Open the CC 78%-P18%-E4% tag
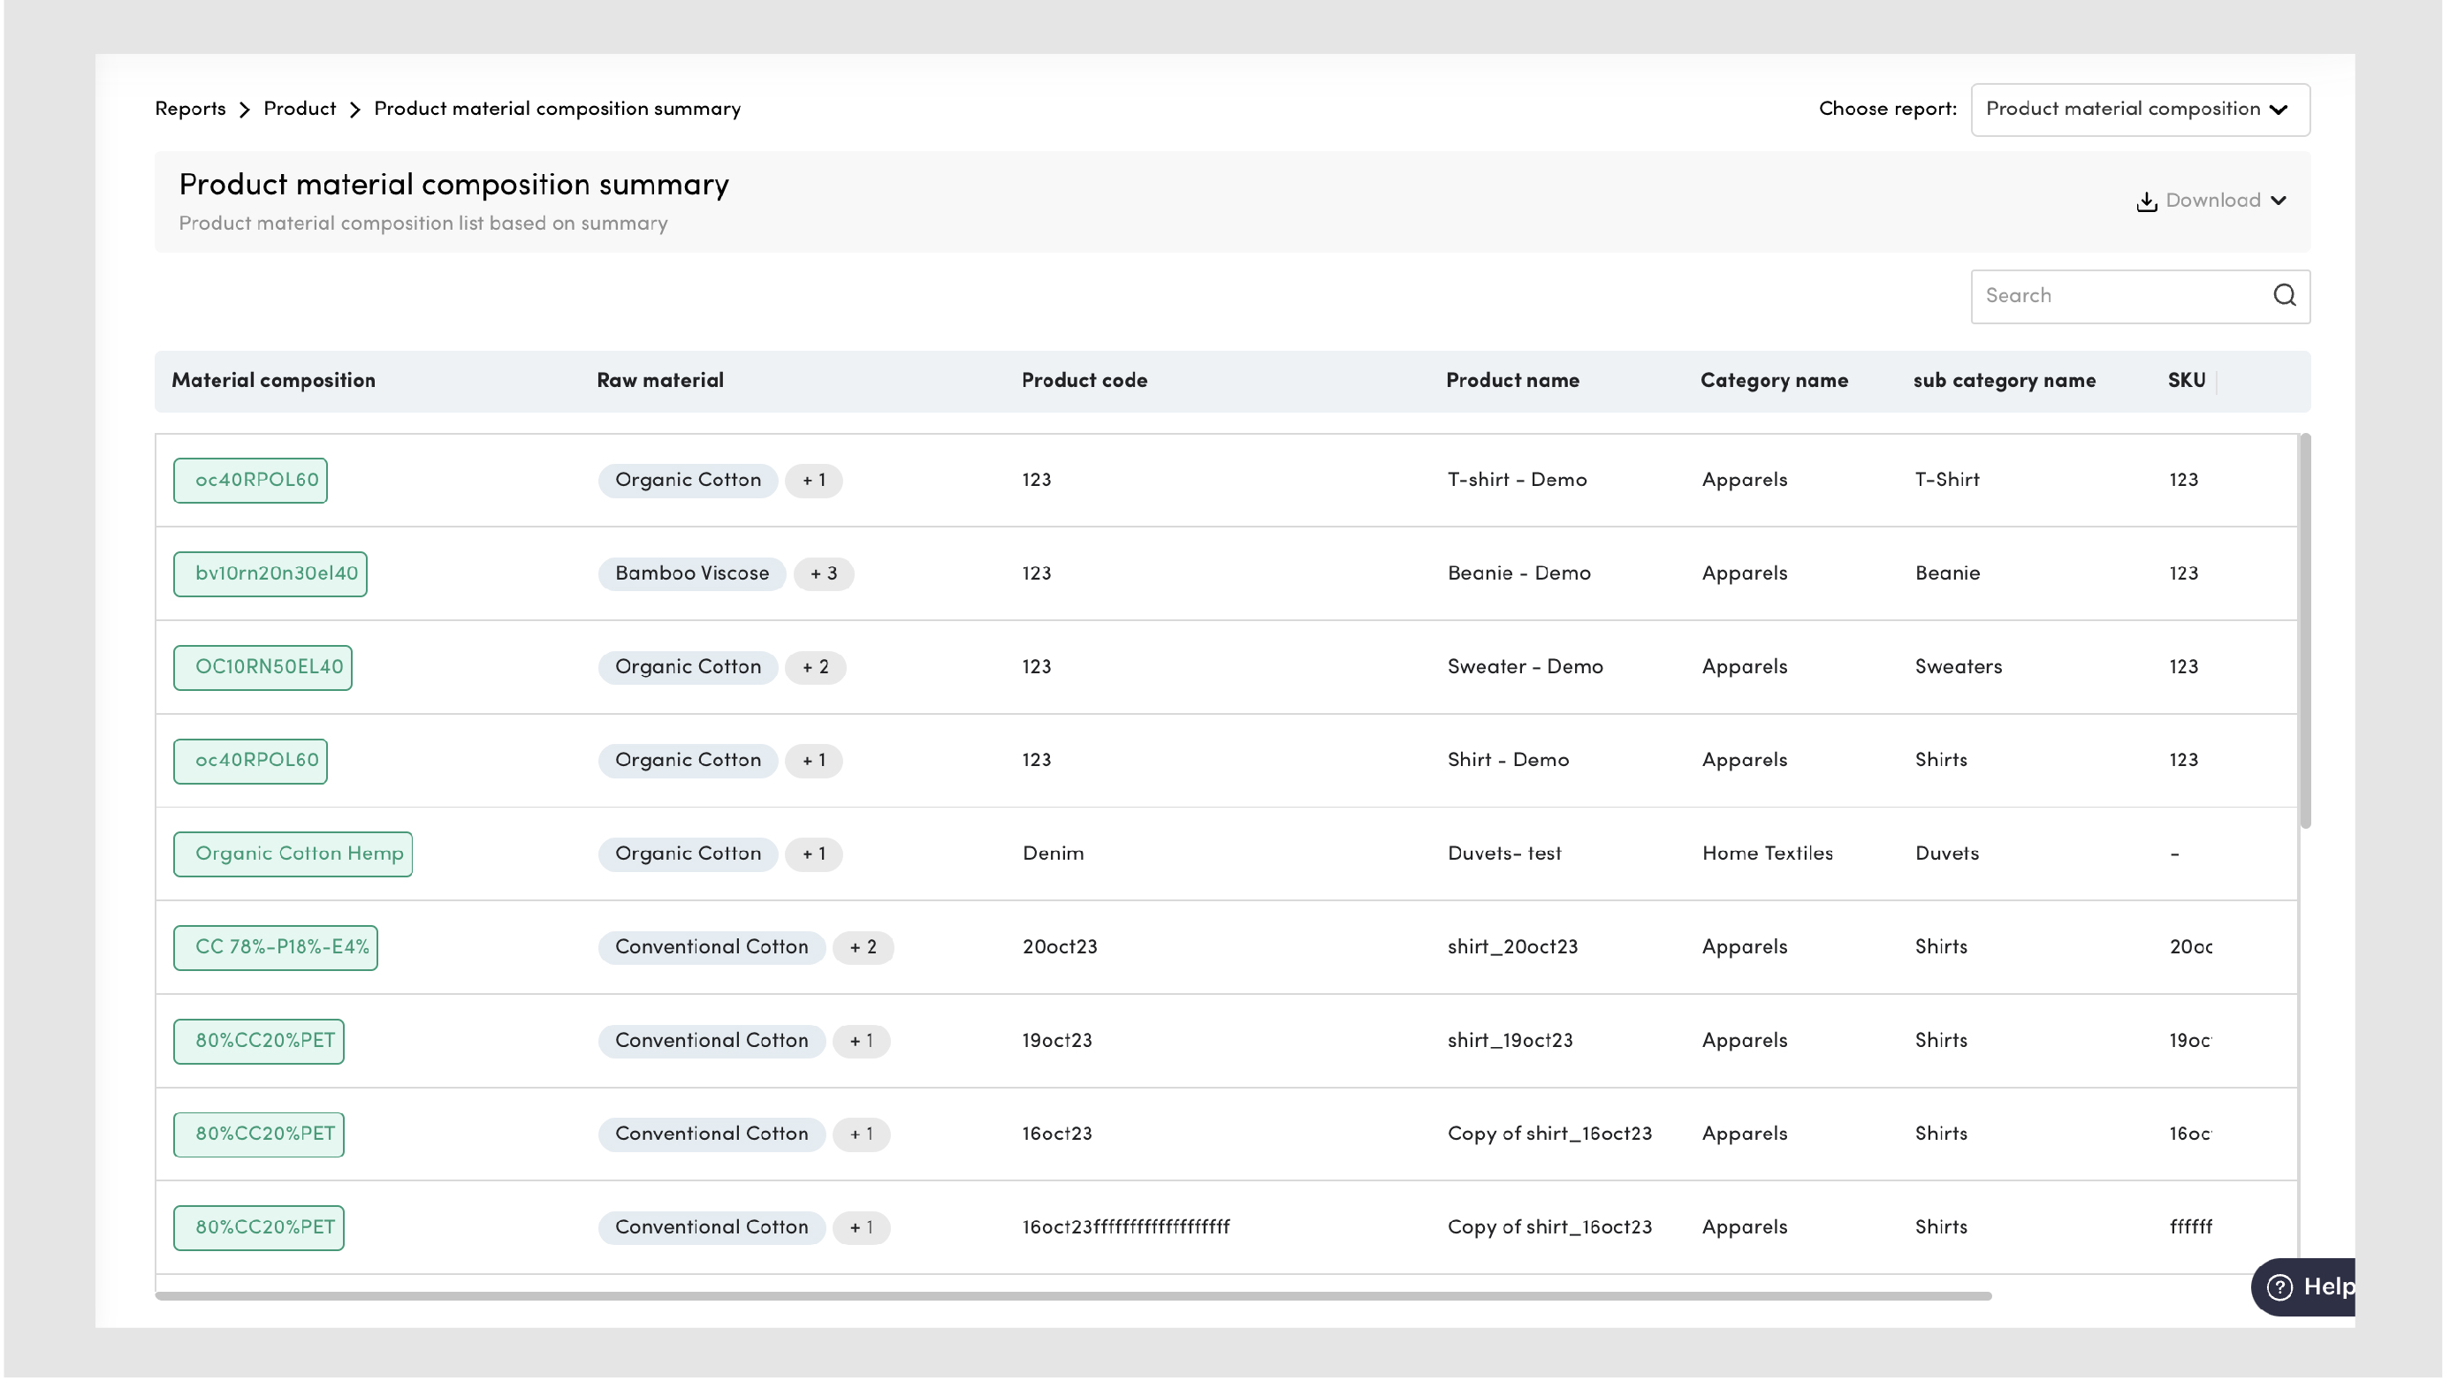 (276, 946)
